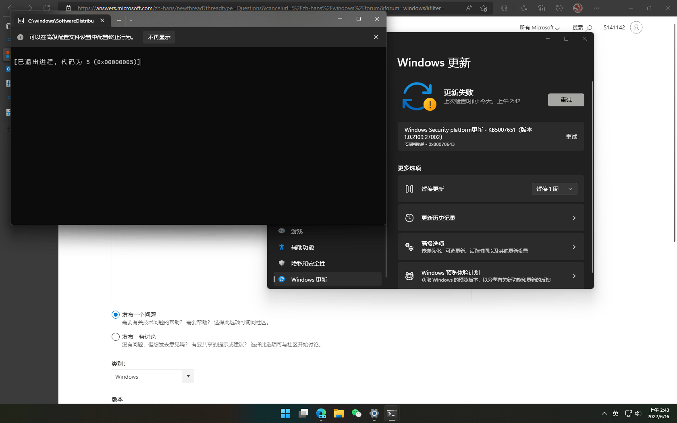Image resolution: width=677 pixels, height=423 pixels.
Task: Open Edge browsing history
Action: (559, 8)
